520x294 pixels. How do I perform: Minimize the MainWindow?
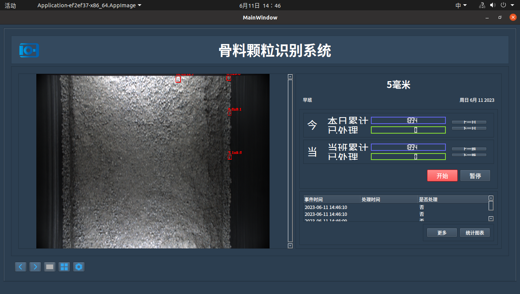point(487,18)
